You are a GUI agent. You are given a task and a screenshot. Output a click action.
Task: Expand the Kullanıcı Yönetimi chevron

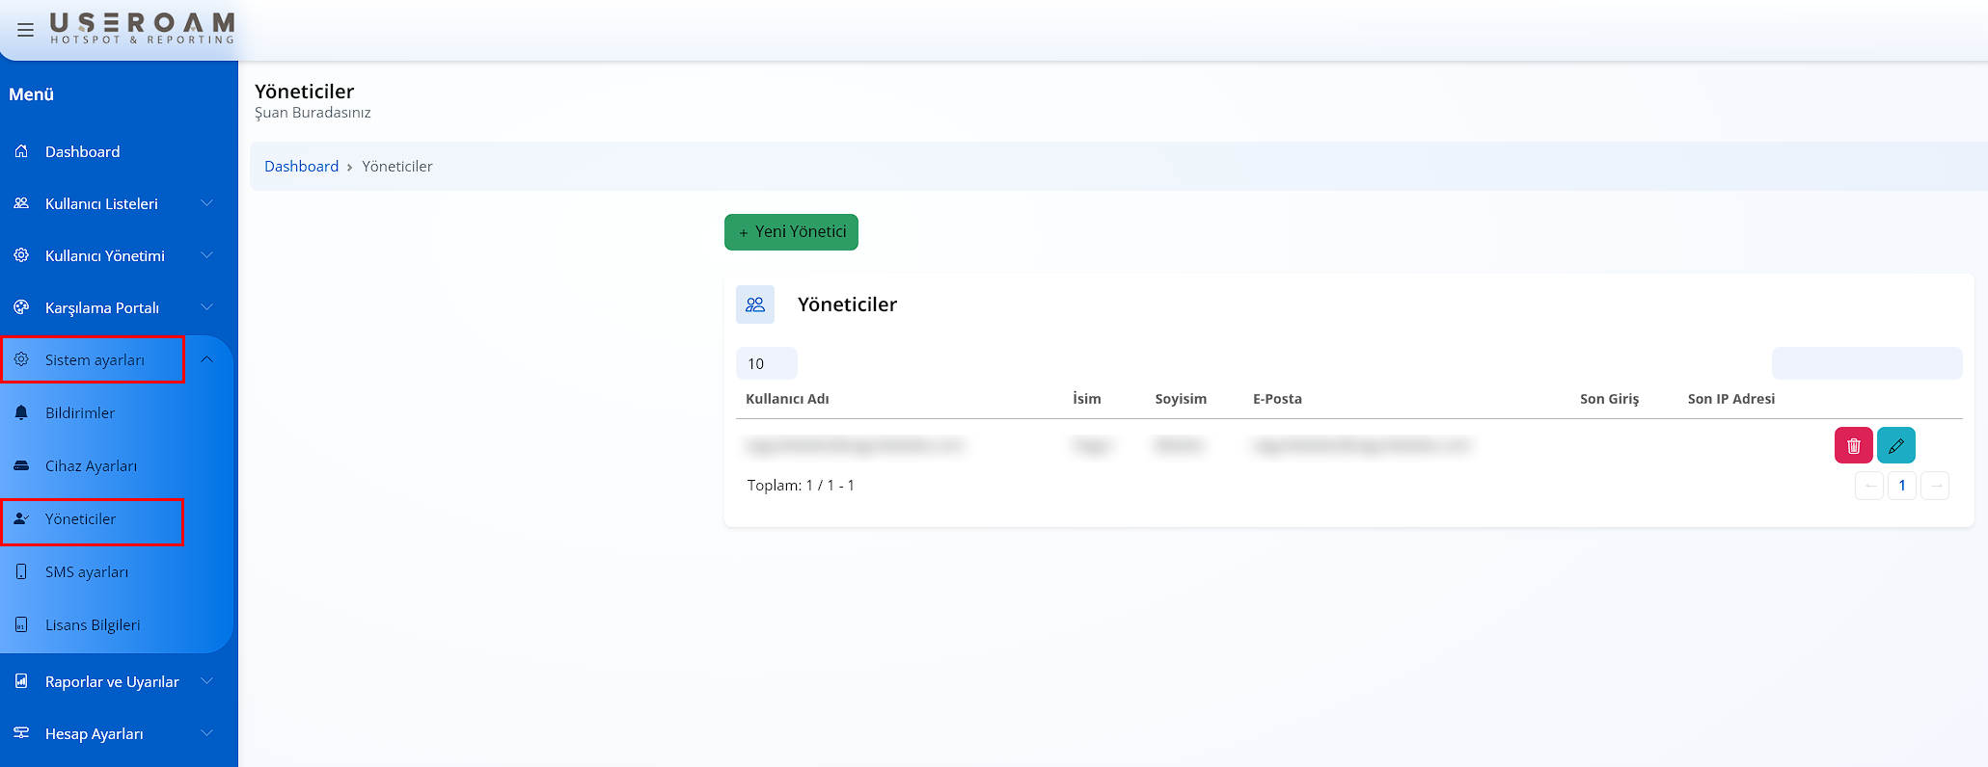[x=206, y=255]
